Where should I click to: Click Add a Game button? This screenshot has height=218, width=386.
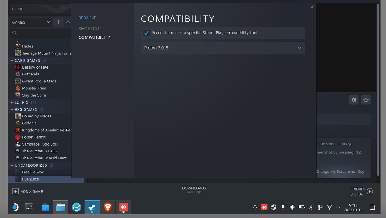coord(28,191)
